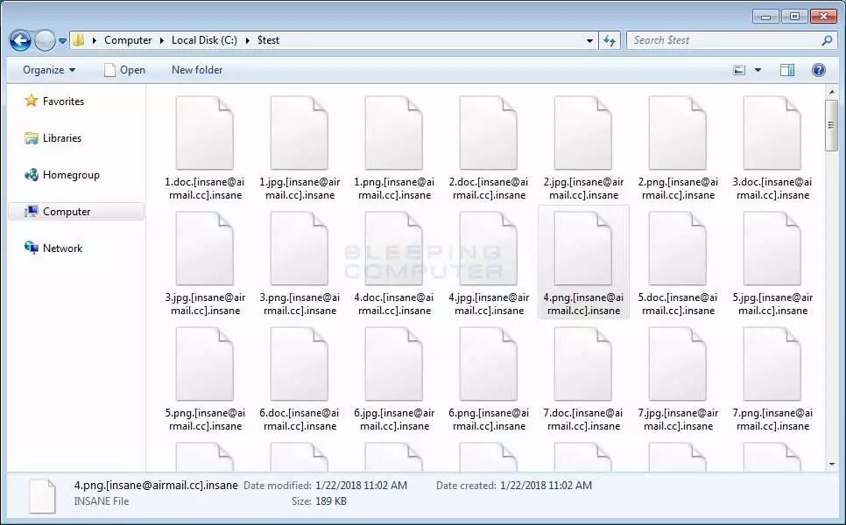The image size is (846, 525).
Task: Select file 5.png.[insane@airmail.cc].insane
Action: [x=205, y=378]
